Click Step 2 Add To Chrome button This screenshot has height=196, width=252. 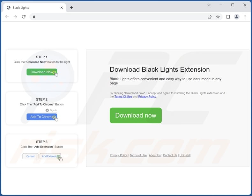[x=42, y=117]
